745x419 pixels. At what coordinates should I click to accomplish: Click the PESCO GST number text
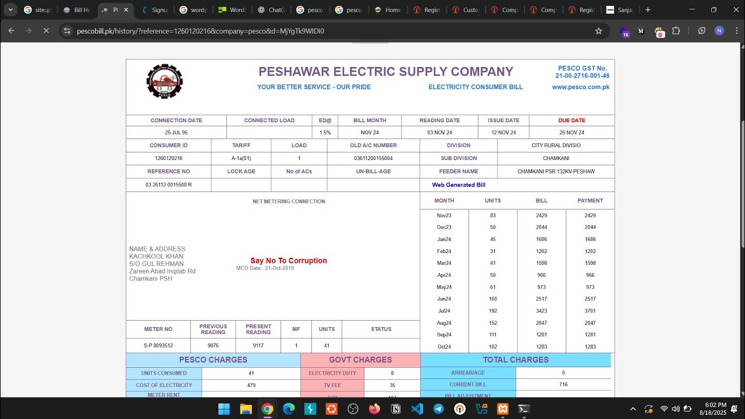[x=583, y=72]
